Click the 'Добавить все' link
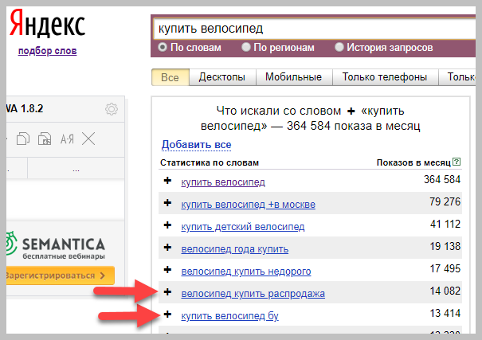This screenshot has width=482, height=340. pos(196,145)
